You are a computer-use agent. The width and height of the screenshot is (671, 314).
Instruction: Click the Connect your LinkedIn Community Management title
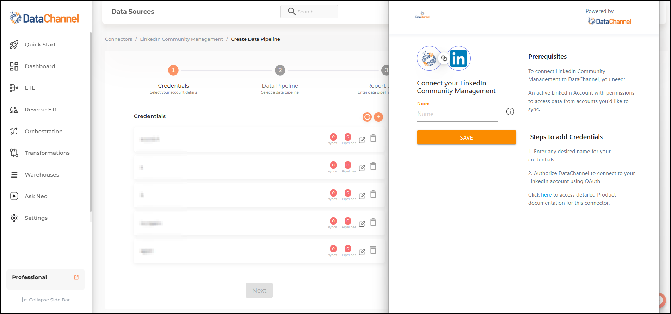[456, 87]
